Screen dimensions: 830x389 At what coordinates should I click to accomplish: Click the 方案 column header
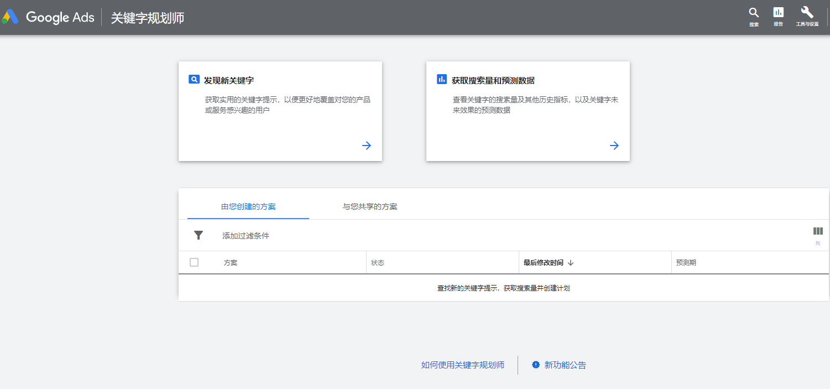coord(231,263)
